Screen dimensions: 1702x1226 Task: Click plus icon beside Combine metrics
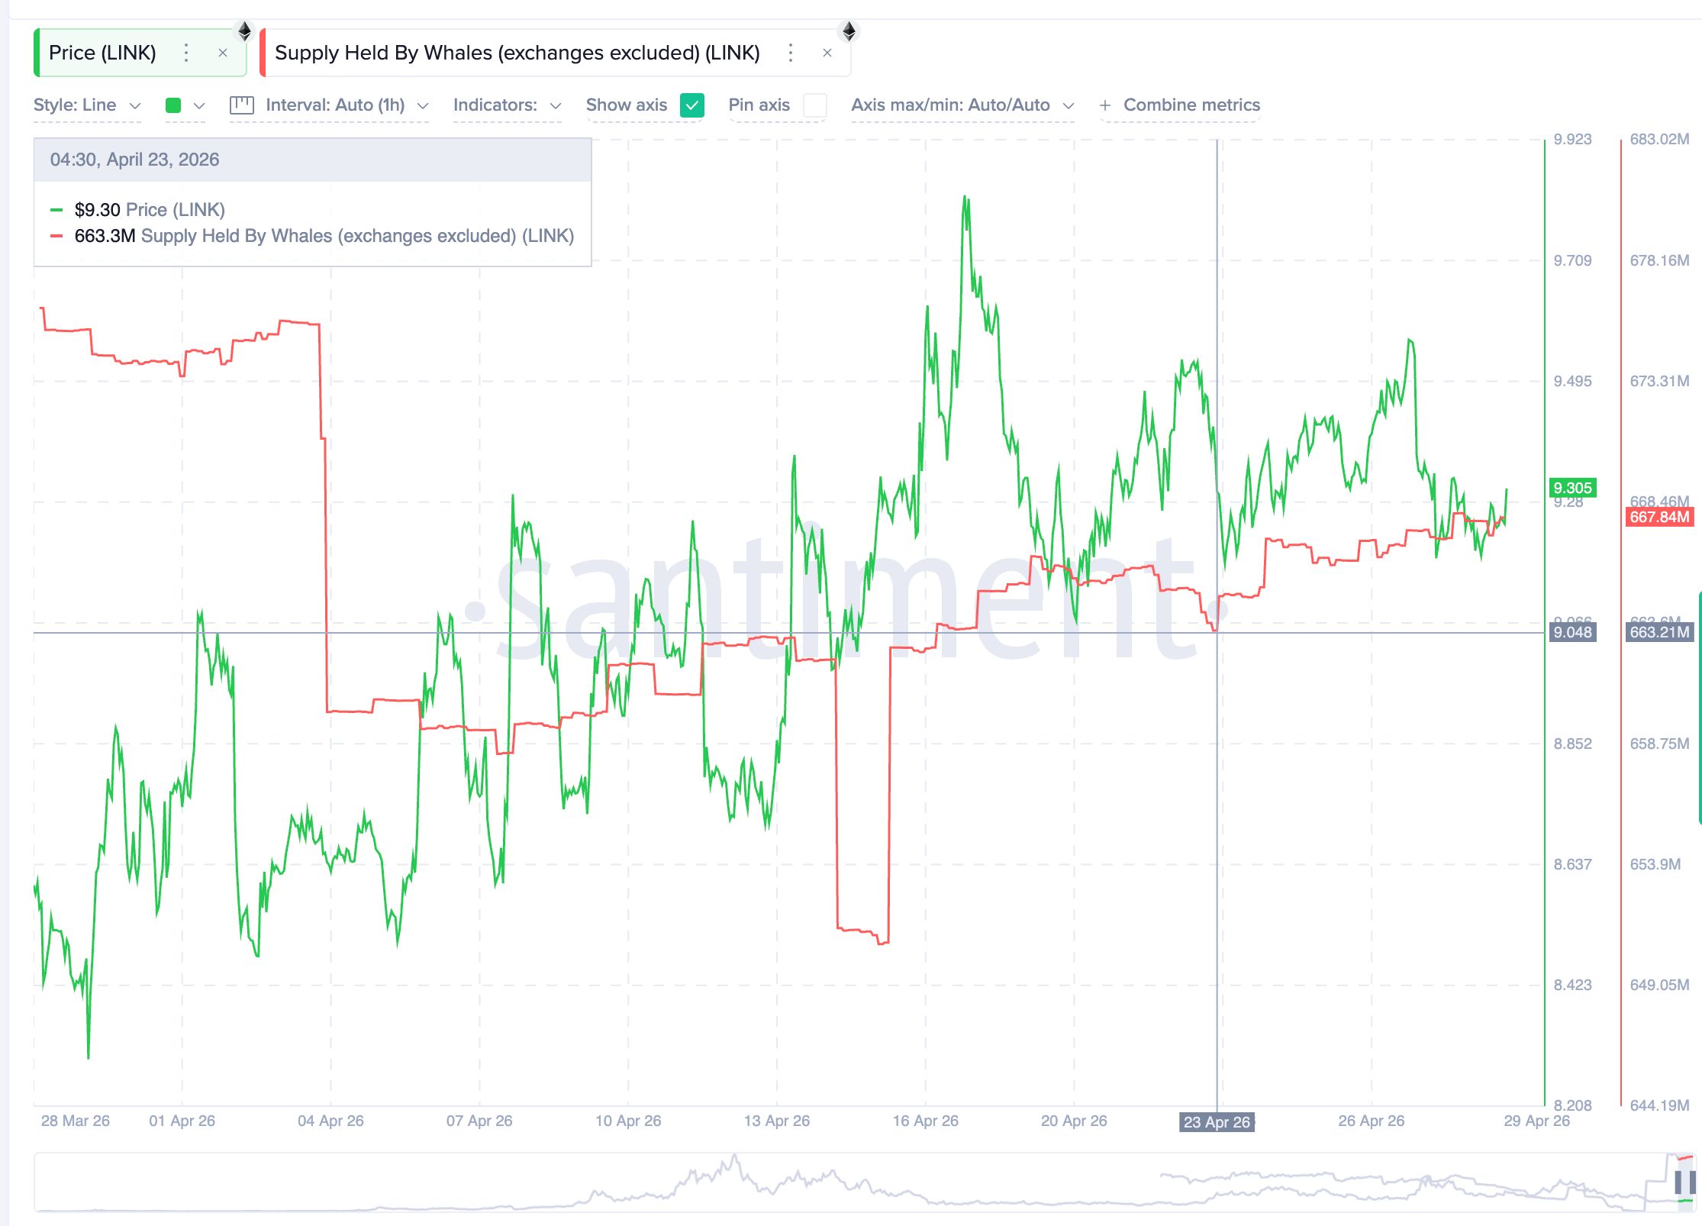(x=1104, y=105)
